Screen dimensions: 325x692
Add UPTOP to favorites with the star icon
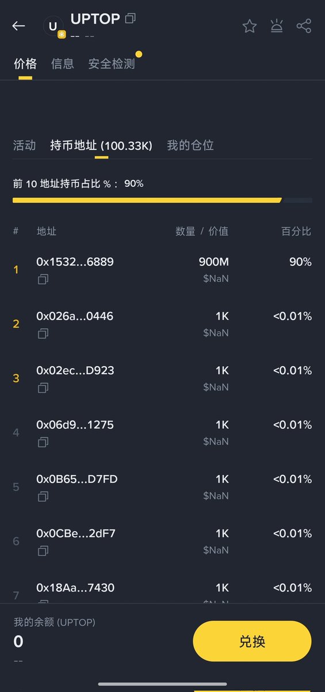[249, 26]
